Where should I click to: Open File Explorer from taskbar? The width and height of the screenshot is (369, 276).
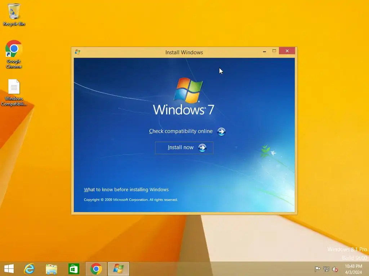(x=51, y=269)
